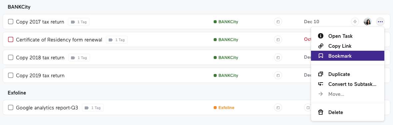The image size is (393, 125).
Task: Select Bookmark in the context menu
Action: tap(347, 56)
